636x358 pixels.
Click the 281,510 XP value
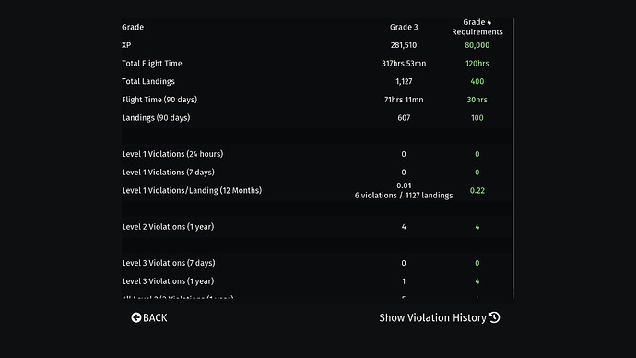click(x=404, y=45)
